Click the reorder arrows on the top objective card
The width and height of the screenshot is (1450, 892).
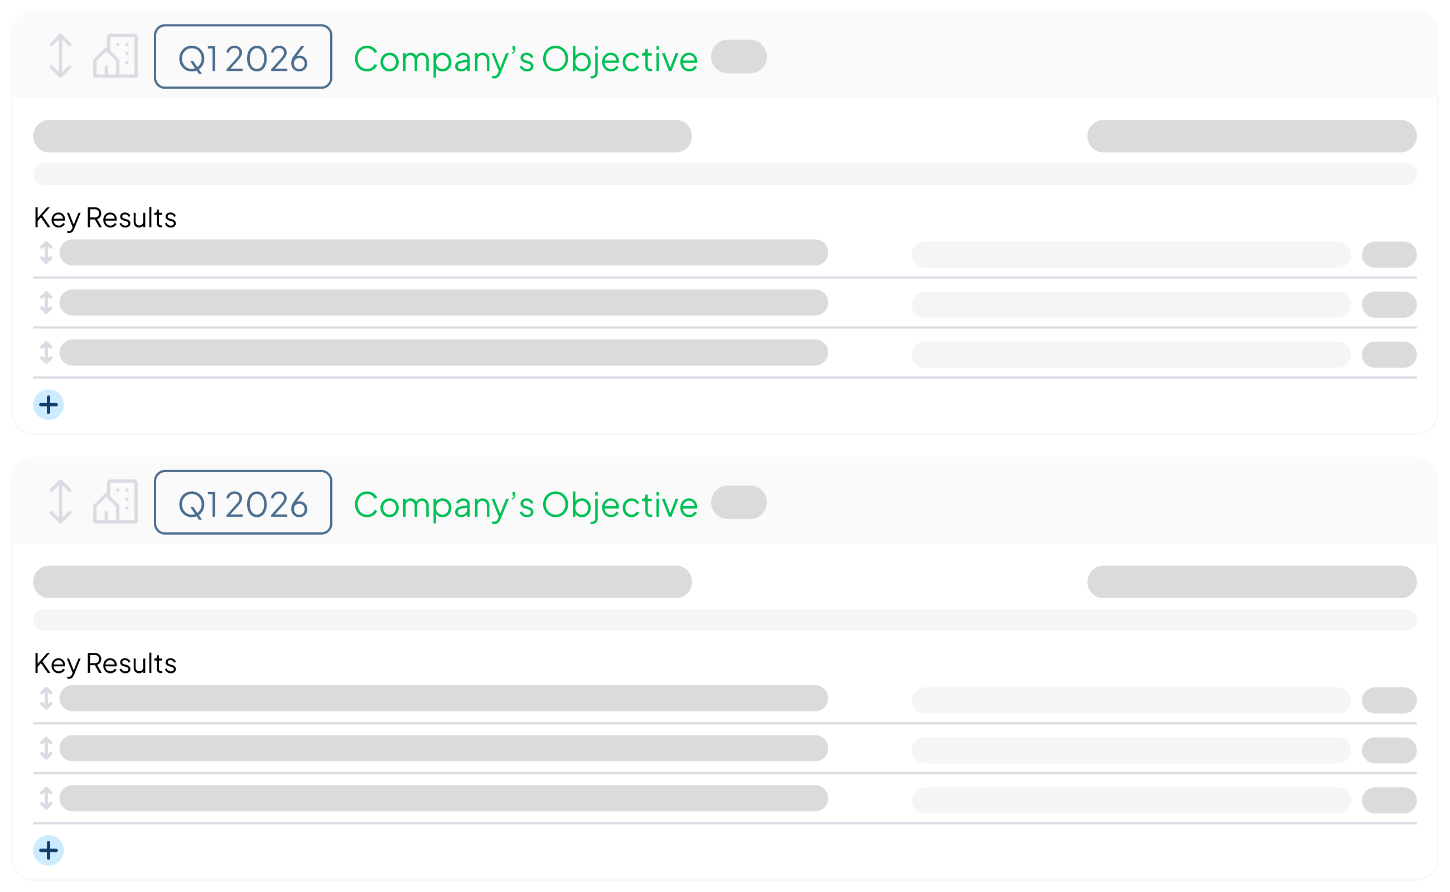(60, 56)
